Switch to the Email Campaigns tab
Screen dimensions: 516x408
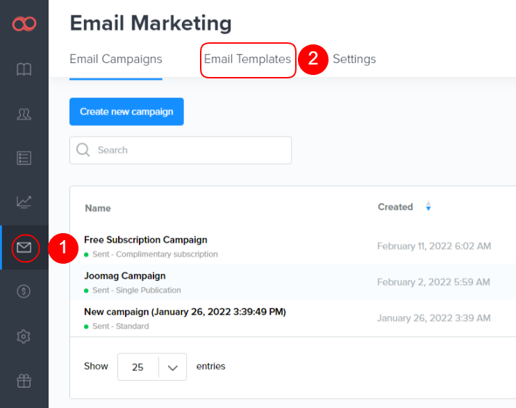point(116,60)
